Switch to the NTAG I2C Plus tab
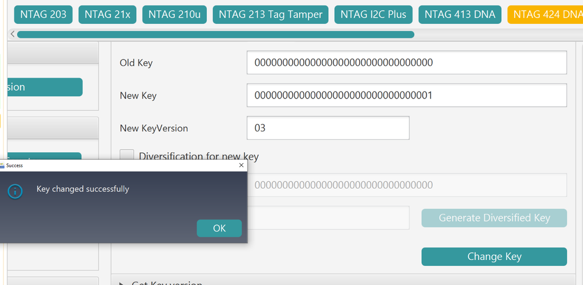 pos(373,15)
